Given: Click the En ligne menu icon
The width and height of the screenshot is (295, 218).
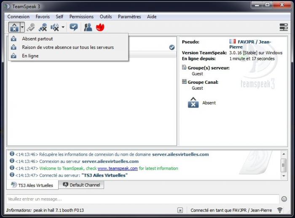Looking at the screenshot, I should [13, 56].
